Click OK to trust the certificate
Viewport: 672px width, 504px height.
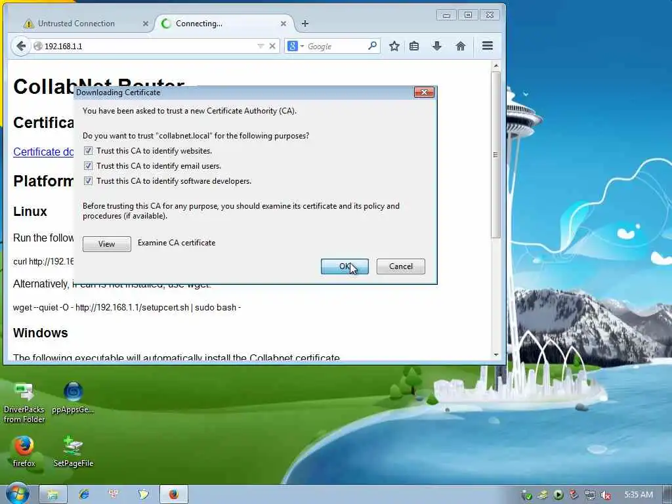click(345, 266)
